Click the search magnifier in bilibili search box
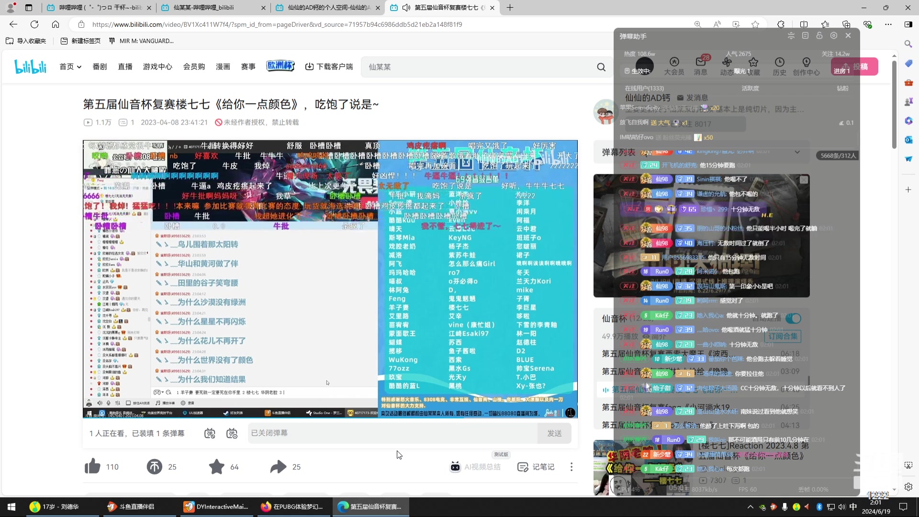Image resolution: width=919 pixels, height=517 pixels. point(601,67)
